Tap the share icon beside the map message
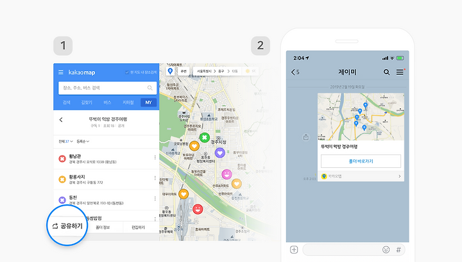 (306, 137)
